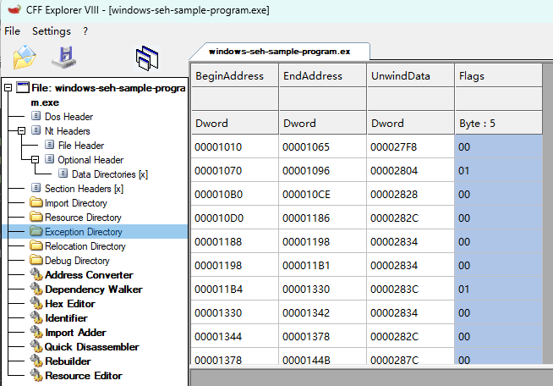The width and height of the screenshot is (553, 386).
Task: Click the Dos Header page icon
Action: click(36, 116)
